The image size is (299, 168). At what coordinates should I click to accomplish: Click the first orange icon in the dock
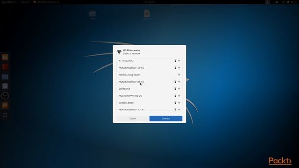5,57
